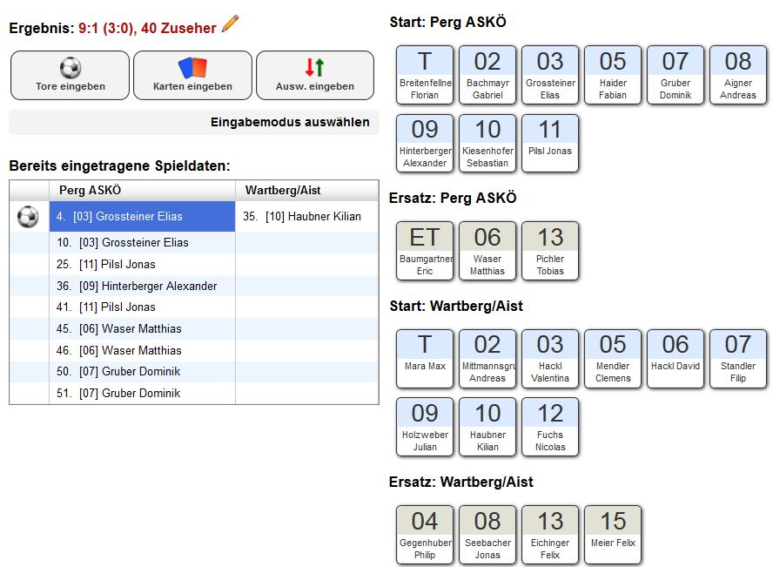The image size is (773, 567).
Task: Select player card 09 Hinterberger Alexander
Action: pyautogui.click(x=425, y=143)
